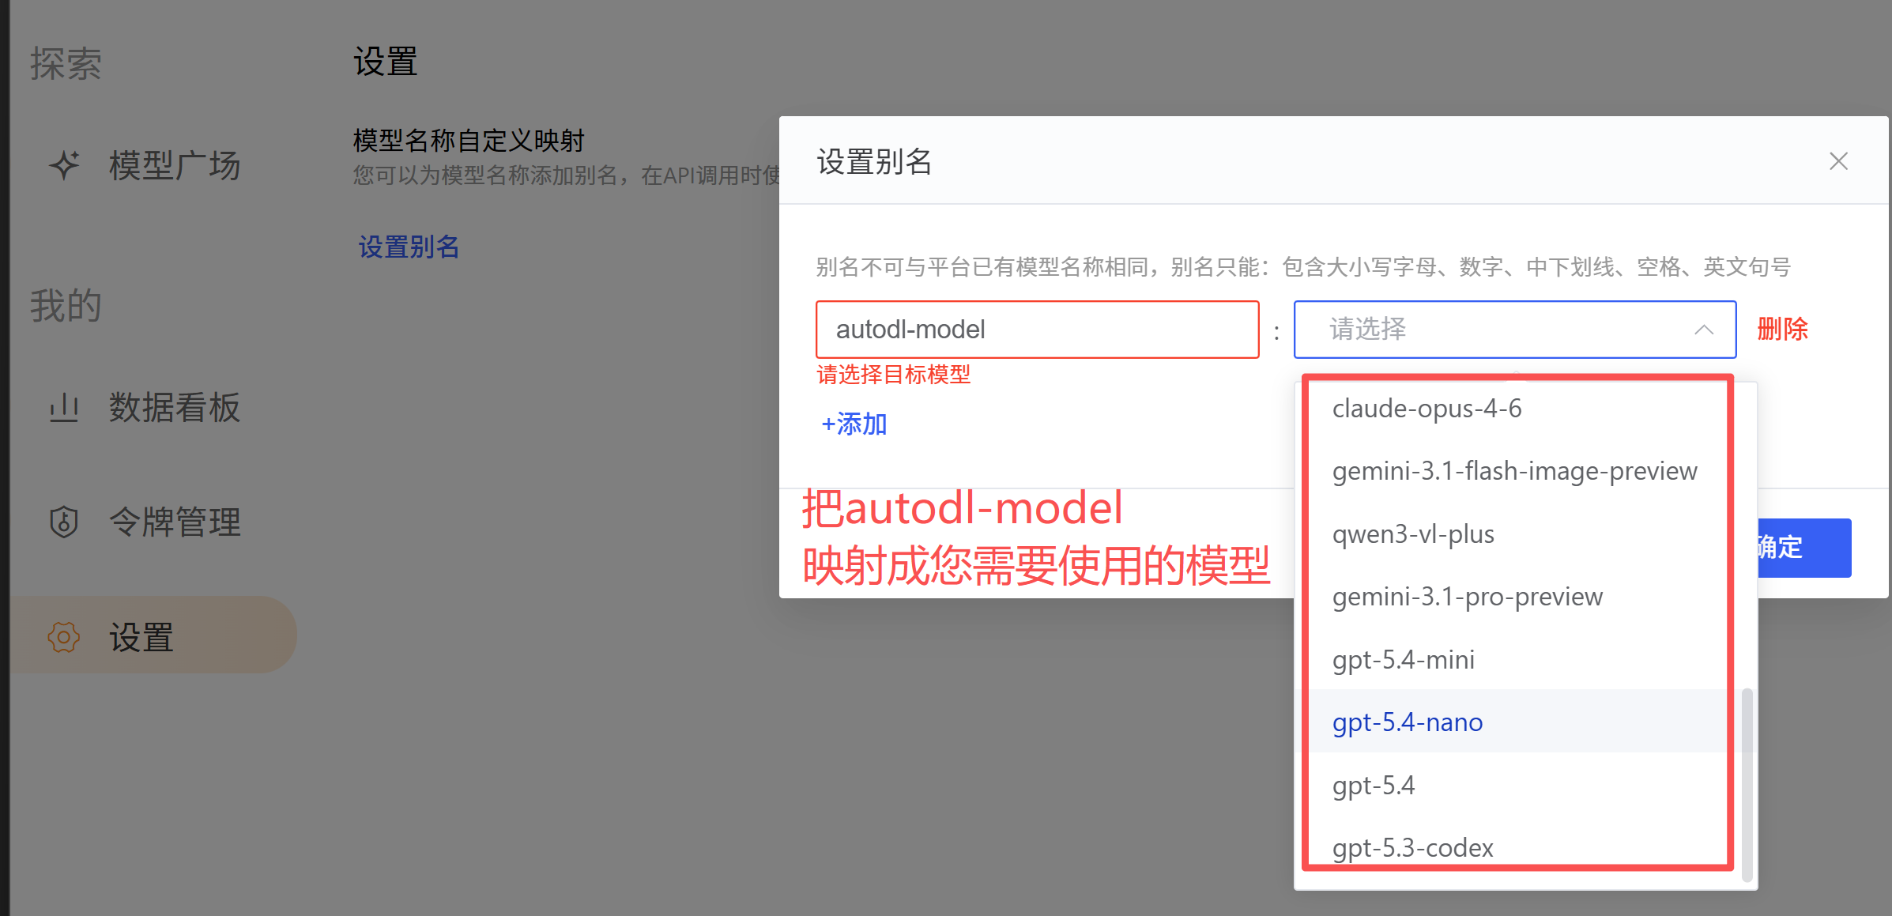1892x916 pixels.
Task: Close the 设置别名 dialog with X
Action: tap(1838, 161)
